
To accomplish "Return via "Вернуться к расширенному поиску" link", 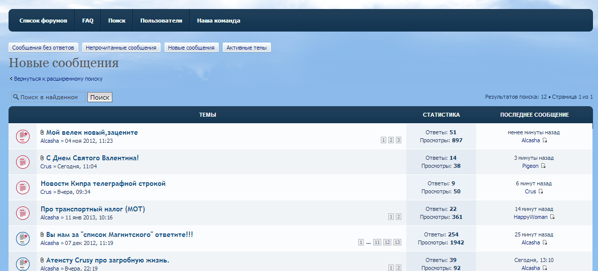I will coord(58,79).
